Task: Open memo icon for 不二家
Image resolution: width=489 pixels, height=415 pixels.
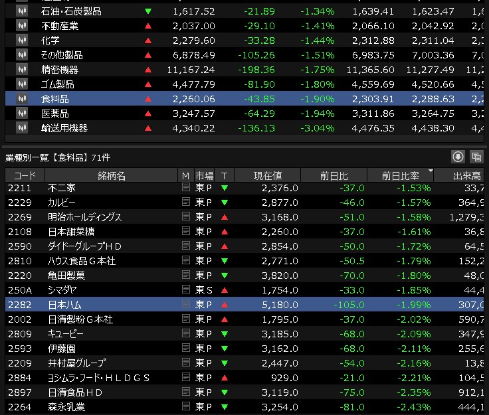Action: point(186,187)
